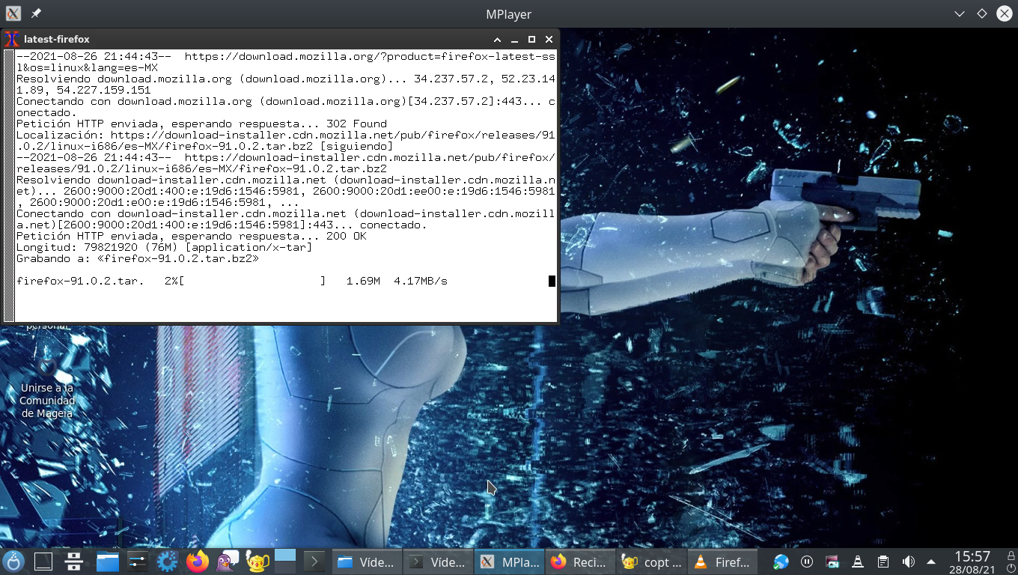Open the picture tray icon next to pause
The height and width of the screenshot is (575, 1018).
[832, 562]
